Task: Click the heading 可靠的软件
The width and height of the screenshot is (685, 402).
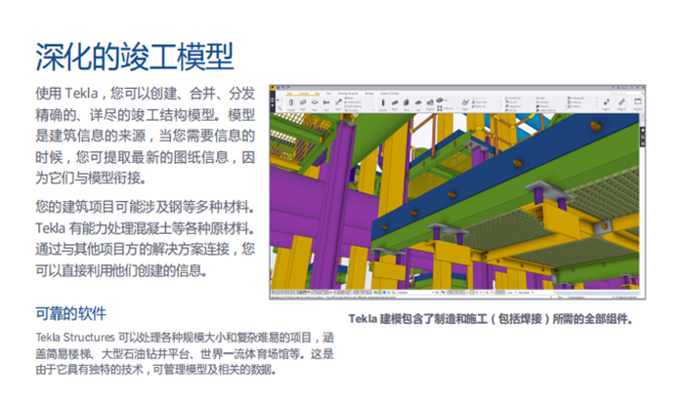Action: (70, 313)
